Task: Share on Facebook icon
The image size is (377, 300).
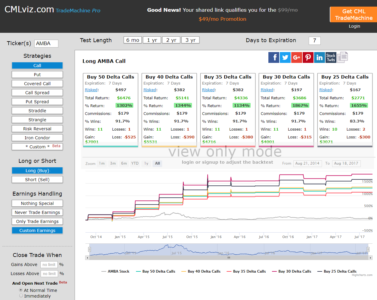Action: coord(274,57)
